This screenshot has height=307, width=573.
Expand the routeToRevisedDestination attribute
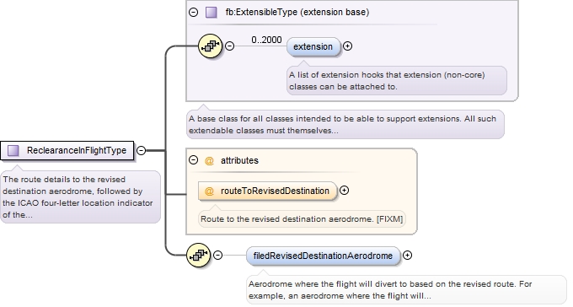click(x=344, y=191)
